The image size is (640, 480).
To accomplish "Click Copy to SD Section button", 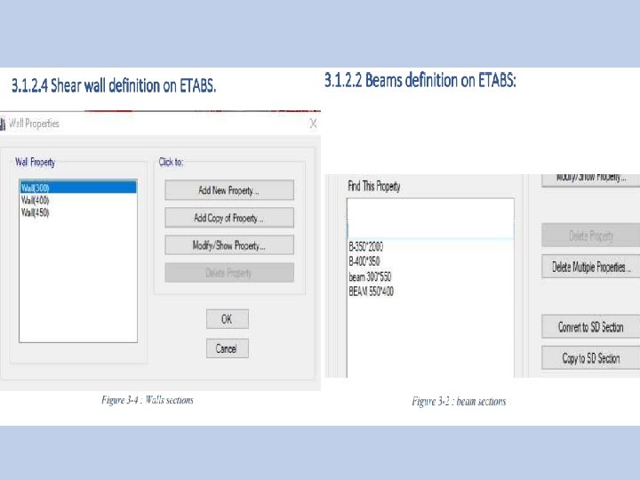I will tap(590, 358).
